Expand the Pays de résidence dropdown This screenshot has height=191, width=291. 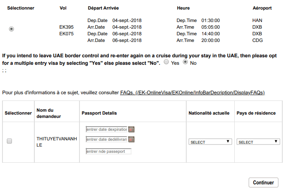[x=258, y=142]
